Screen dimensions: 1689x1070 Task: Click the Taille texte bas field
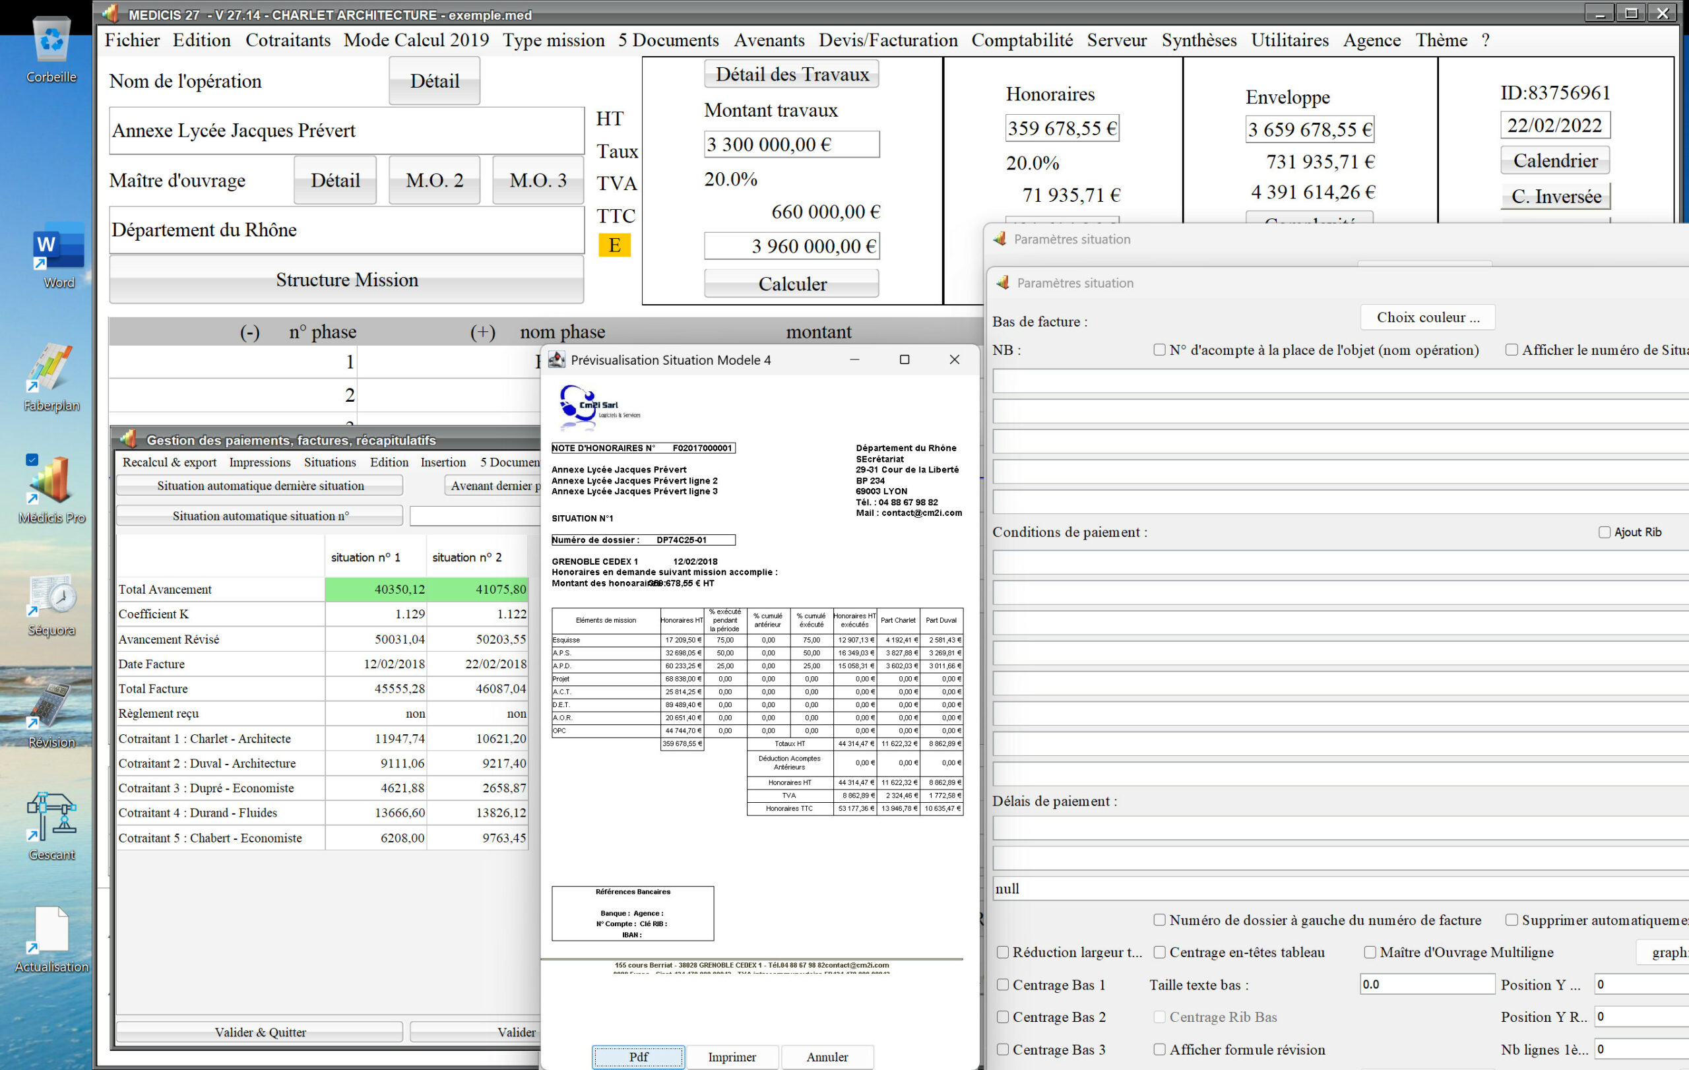point(1426,984)
